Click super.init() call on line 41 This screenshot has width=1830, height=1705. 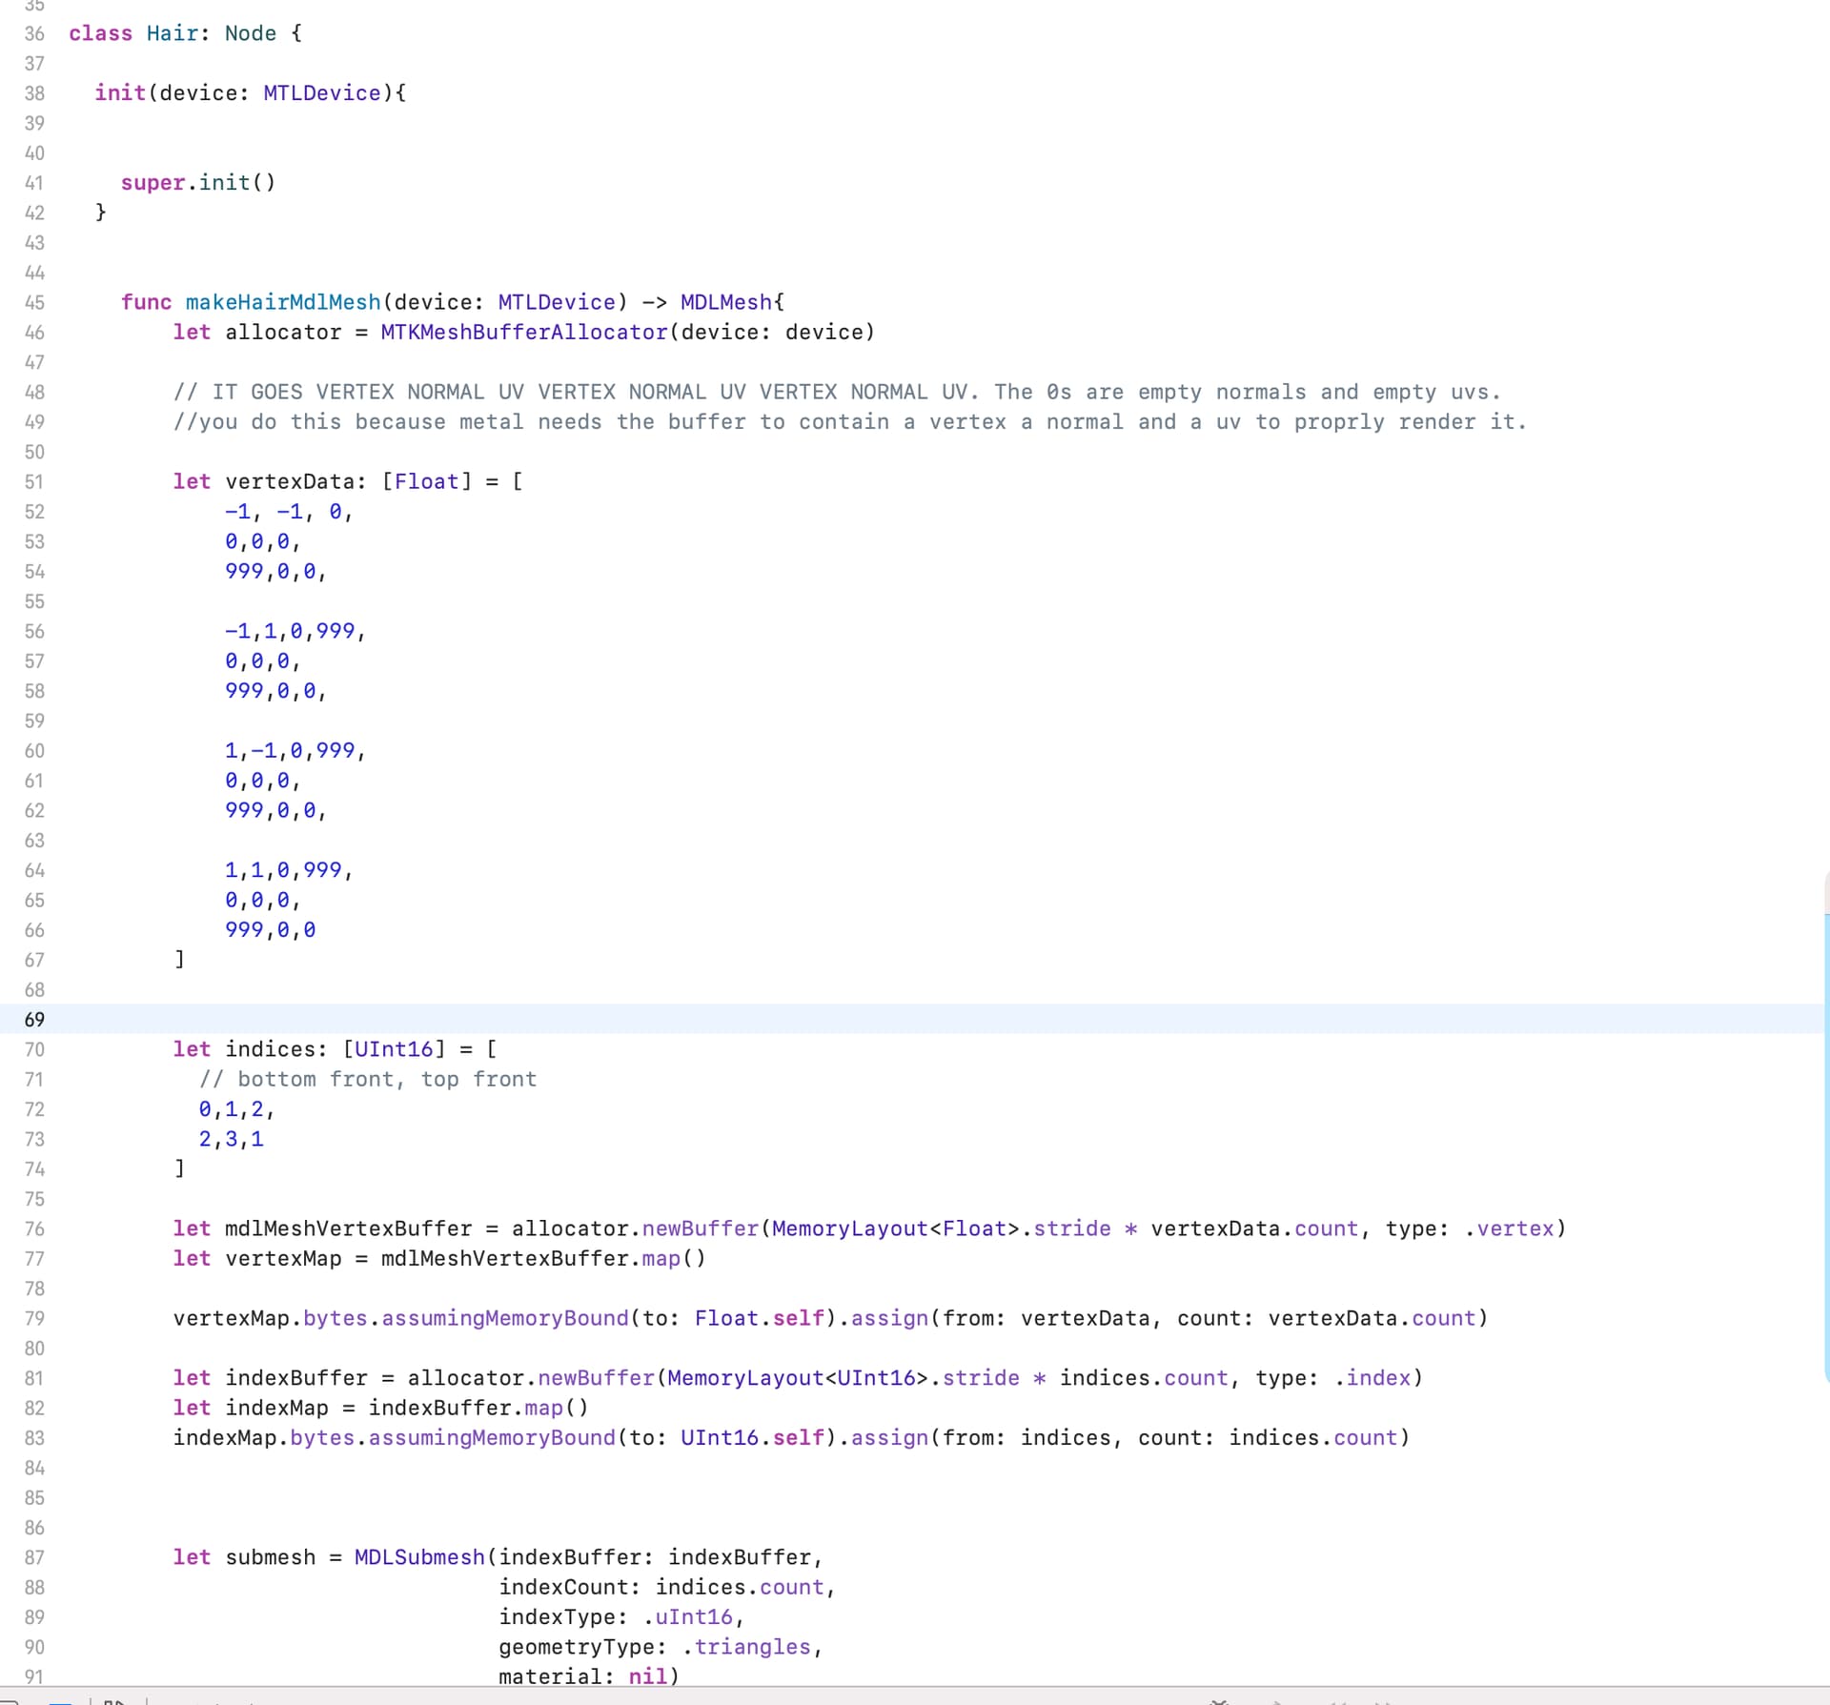198,183
